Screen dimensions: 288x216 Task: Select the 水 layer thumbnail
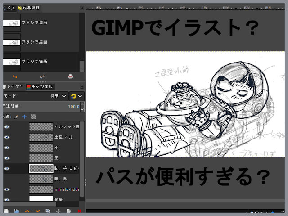[41, 148]
